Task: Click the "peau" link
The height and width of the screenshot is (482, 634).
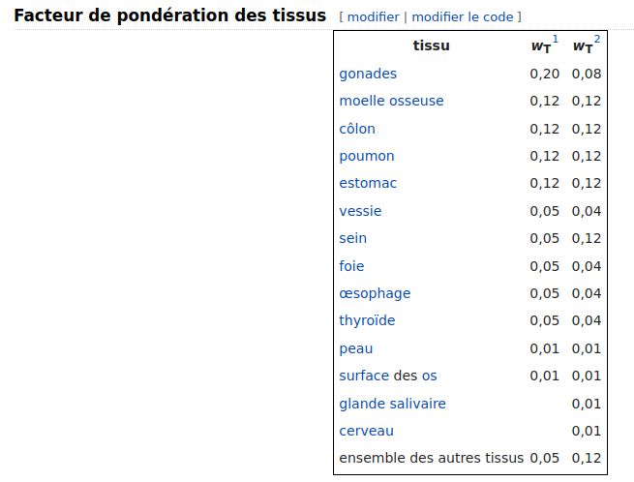Action: click(355, 348)
